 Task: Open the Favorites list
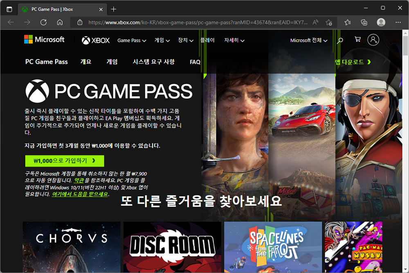point(347,23)
